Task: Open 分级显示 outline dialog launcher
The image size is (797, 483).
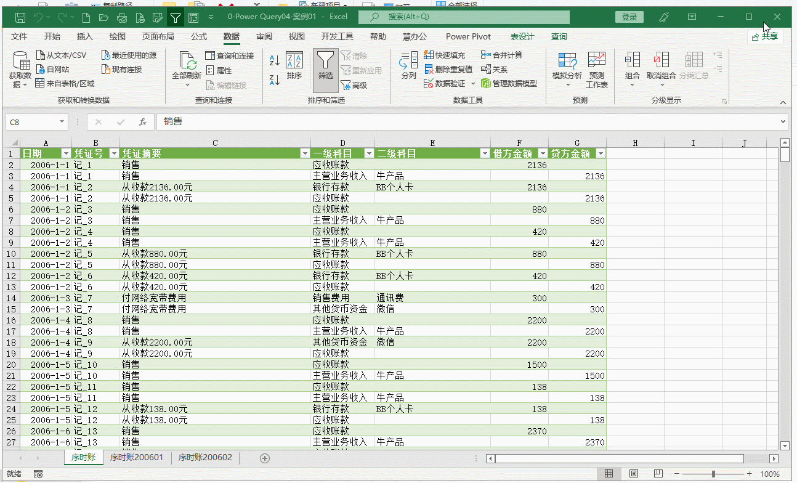Action: (x=724, y=101)
